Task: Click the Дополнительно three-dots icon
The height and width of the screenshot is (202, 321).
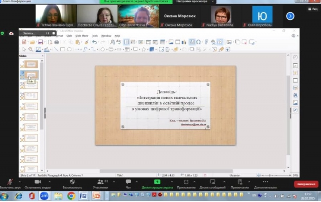Action: [x=265, y=183]
